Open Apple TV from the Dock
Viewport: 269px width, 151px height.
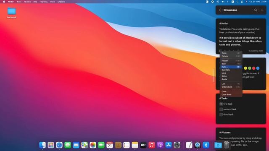(x=143, y=145)
